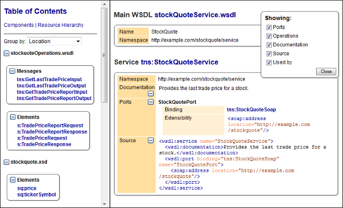Open the Group by Location dropdown
343x208 pixels.
click(54, 41)
